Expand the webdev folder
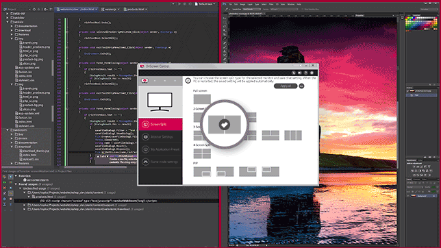 8,18
